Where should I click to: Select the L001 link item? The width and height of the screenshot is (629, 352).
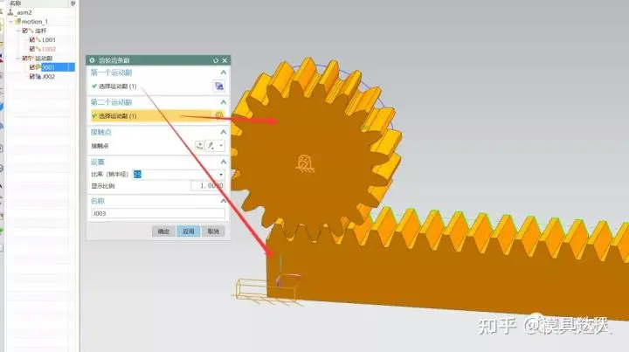tap(49, 39)
